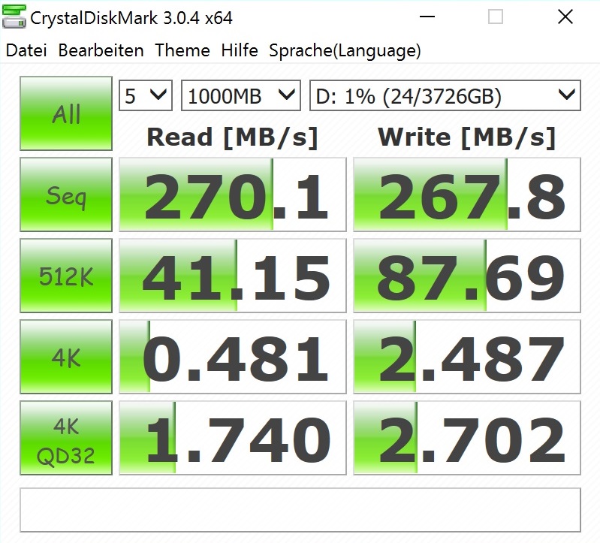Click the empty comment text field at bottom
The height and width of the screenshot is (543, 600).
[x=300, y=510]
